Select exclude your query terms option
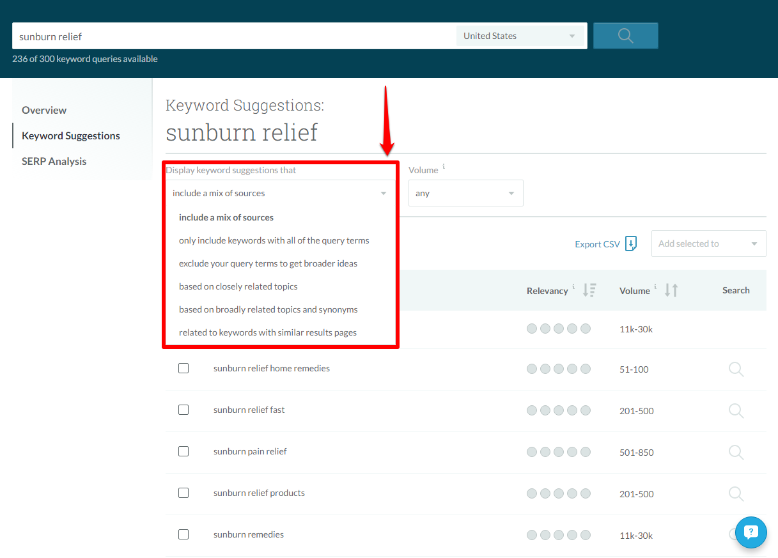This screenshot has height=558, width=778. point(267,263)
